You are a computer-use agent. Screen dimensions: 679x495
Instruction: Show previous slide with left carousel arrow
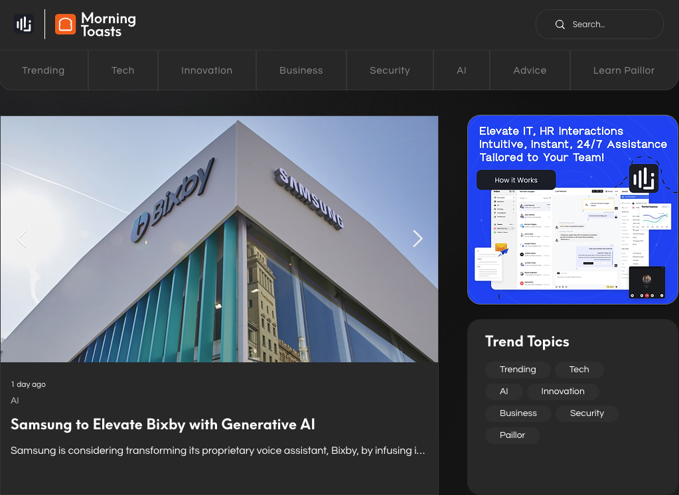pyautogui.click(x=22, y=239)
